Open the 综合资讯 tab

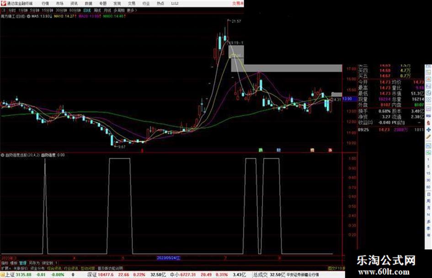click(54, 268)
